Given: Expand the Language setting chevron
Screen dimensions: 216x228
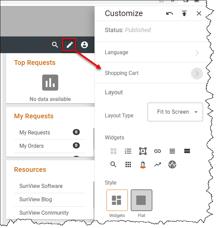Looking at the screenshot, I should tap(197, 53).
